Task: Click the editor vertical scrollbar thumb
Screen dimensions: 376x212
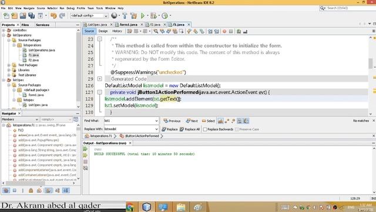Action: pos(371,63)
